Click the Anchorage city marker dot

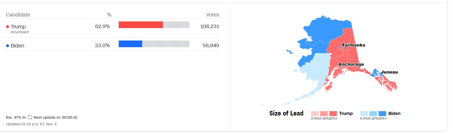pyautogui.click(x=338, y=68)
